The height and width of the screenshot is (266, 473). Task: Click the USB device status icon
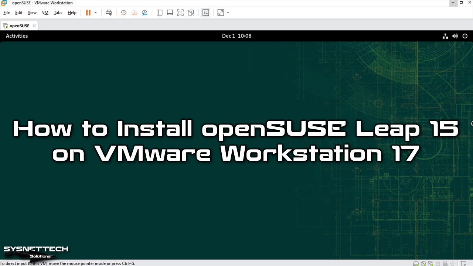[x=446, y=264]
